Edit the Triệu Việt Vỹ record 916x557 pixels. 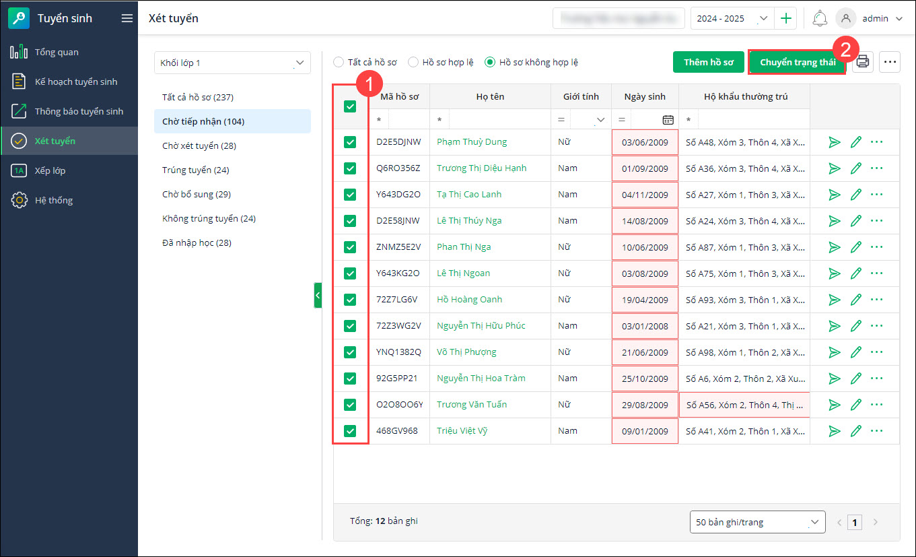click(856, 431)
